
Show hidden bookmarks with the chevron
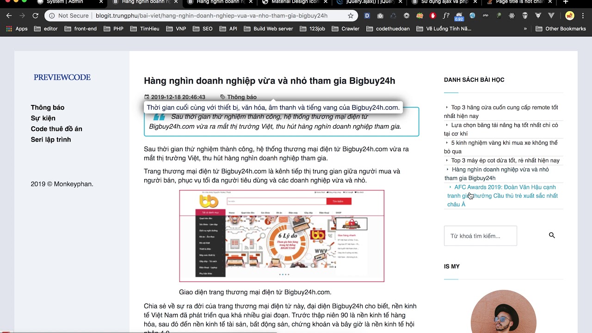coord(525,29)
